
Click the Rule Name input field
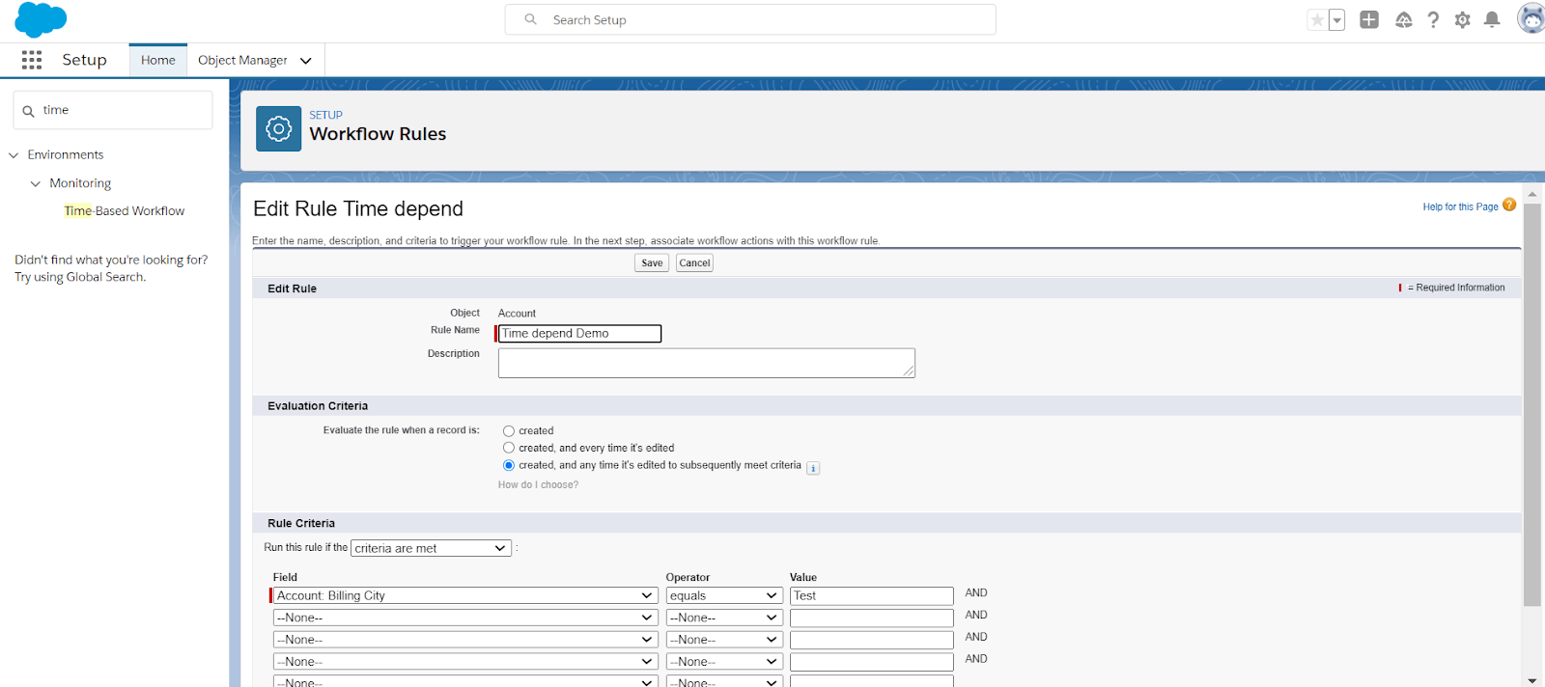(579, 334)
